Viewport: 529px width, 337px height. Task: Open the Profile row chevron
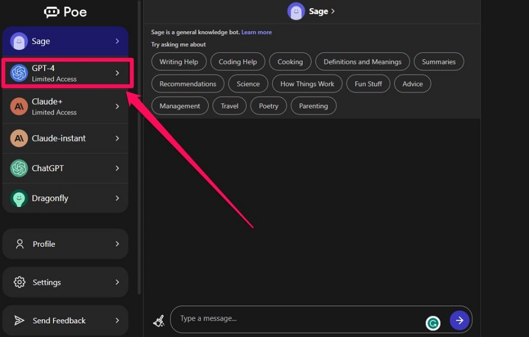click(x=118, y=244)
